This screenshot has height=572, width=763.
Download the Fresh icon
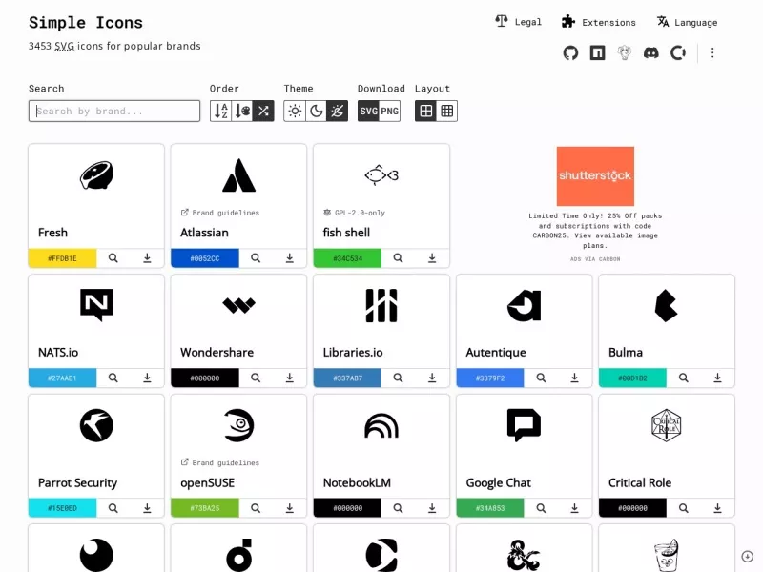[x=147, y=258]
